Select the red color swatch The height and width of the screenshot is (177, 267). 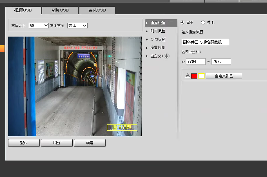(194, 76)
